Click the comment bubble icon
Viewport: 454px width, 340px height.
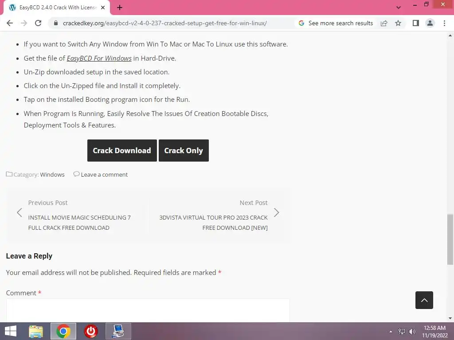(x=76, y=174)
